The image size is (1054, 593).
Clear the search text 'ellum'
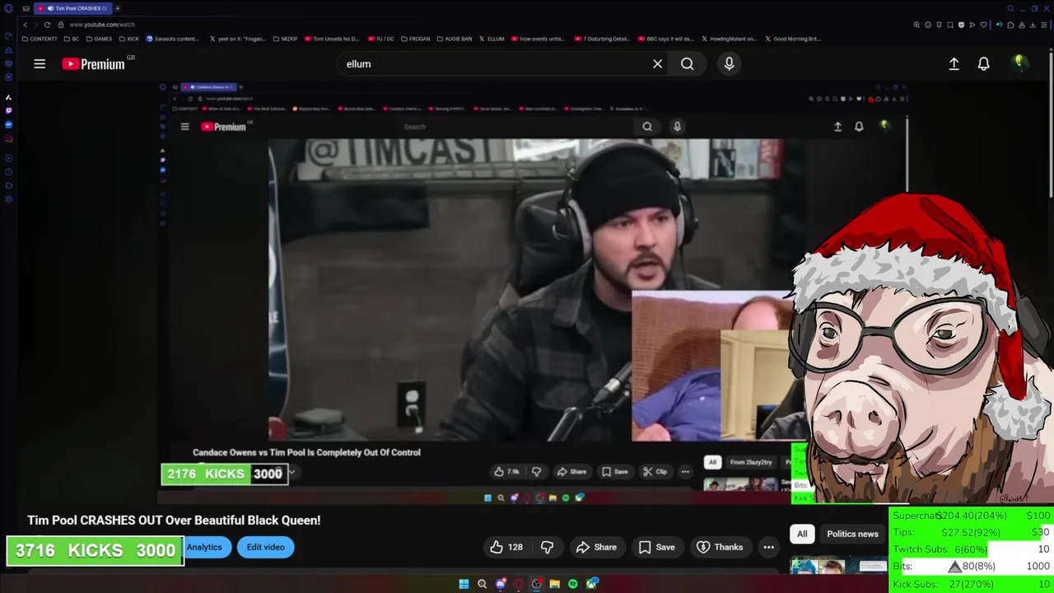[657, 63]
